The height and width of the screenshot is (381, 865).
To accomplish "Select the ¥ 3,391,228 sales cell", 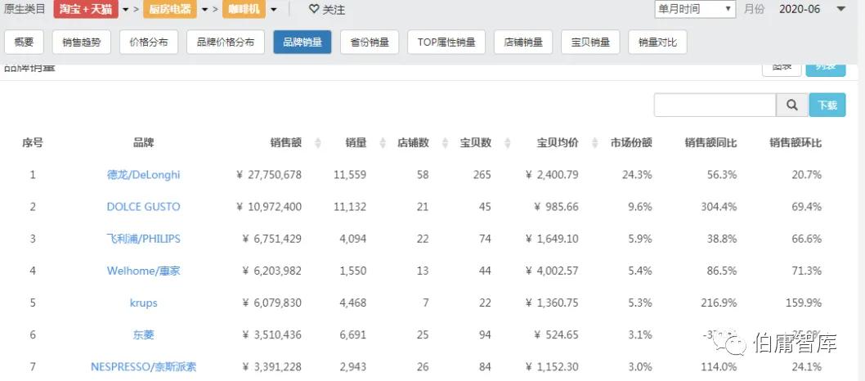I will 272,366.
